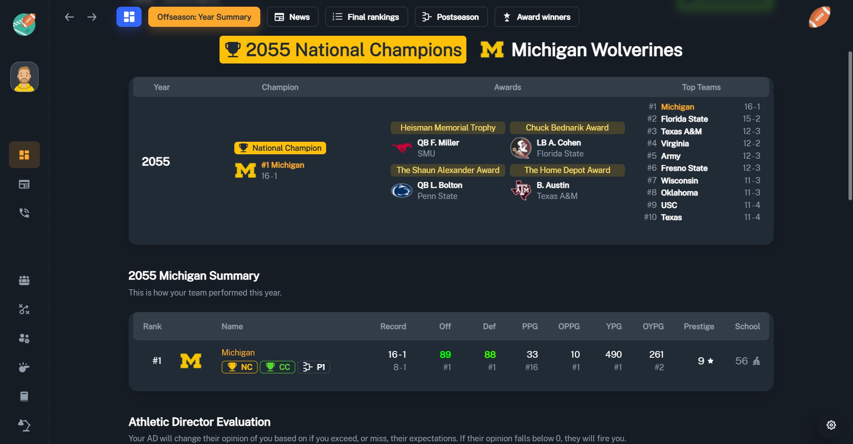Open the roster group sidebar icon
This screenshot has height=444, width=853.
[24, 280]
